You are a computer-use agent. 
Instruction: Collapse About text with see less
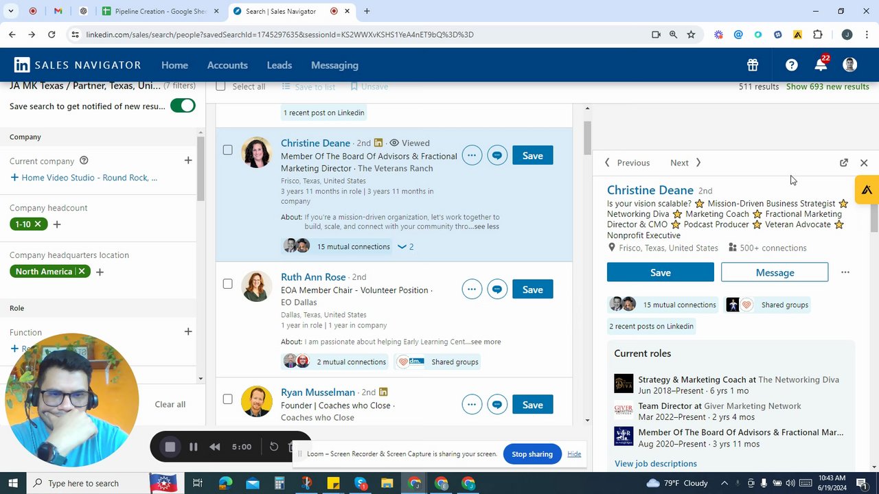click(486, 226)
